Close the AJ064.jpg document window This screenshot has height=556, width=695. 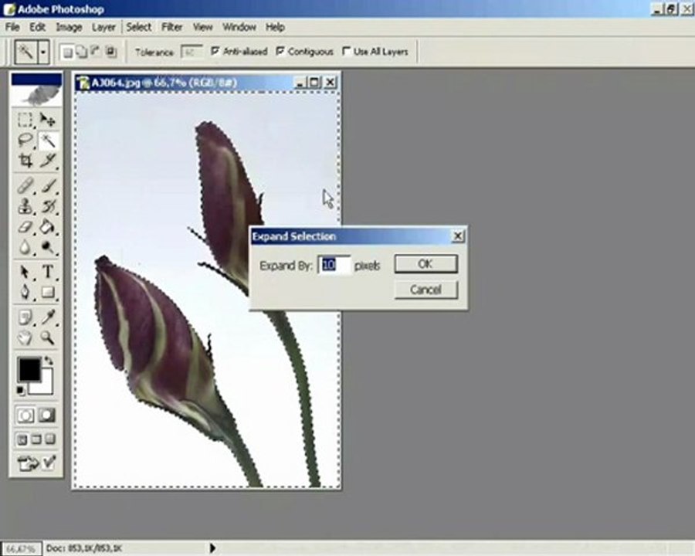pos(331,83)
